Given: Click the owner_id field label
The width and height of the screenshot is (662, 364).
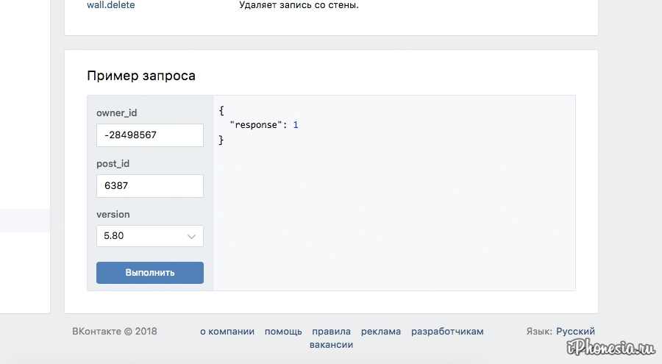Looking at the screenshot, I should [x=116, y=113].
